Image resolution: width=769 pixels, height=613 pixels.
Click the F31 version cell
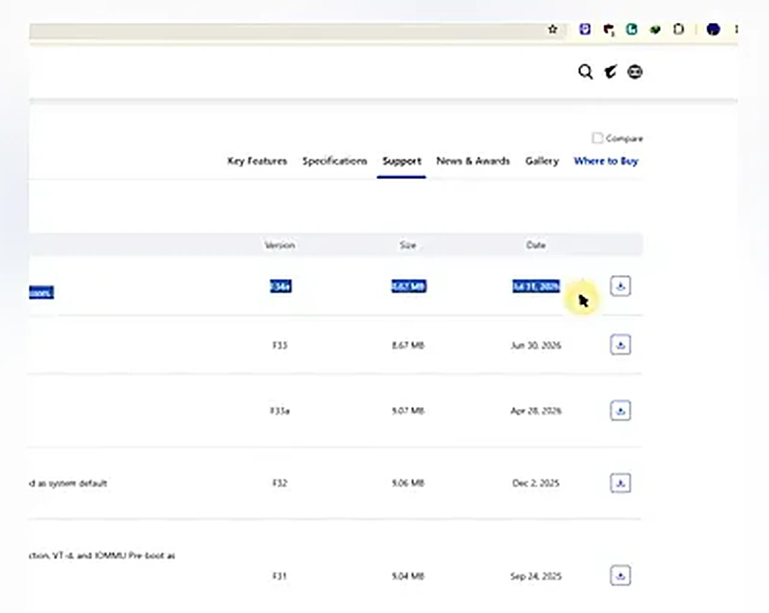(x=280, y=576)
